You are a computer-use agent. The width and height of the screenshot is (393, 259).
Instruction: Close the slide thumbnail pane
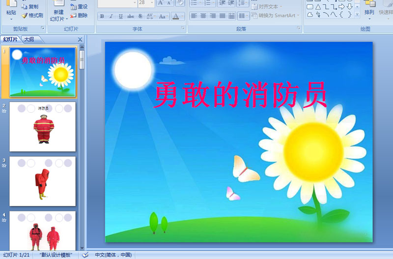coord(80,40)
